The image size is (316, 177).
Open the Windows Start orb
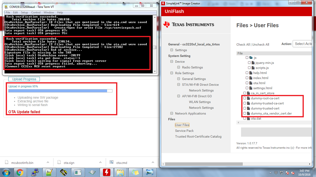pyautogui.click(x=6, y=172)
